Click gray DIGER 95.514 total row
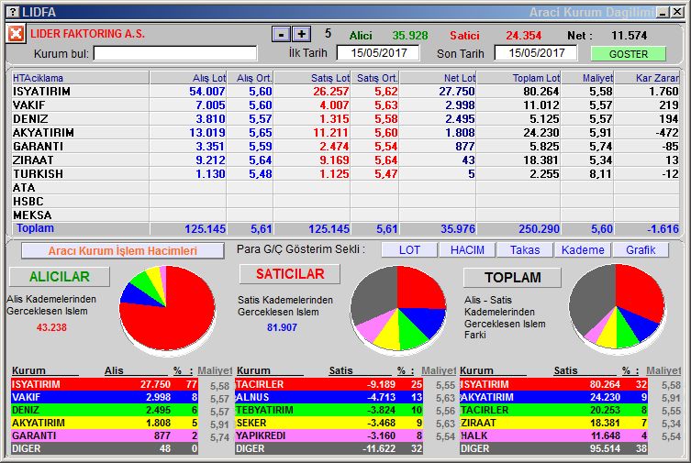Image resolution: width=691 pixels, height=463 pixels. [x=554, y=448]
